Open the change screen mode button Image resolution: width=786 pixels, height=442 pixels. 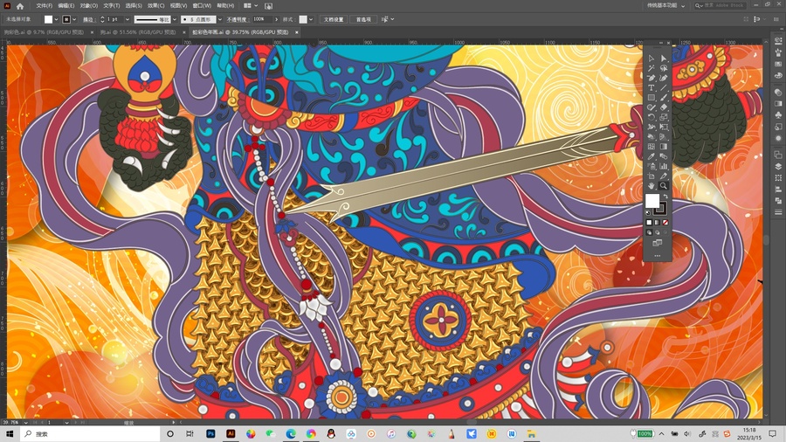point(657,243)
